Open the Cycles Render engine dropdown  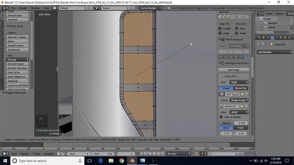tap(151, 8)
